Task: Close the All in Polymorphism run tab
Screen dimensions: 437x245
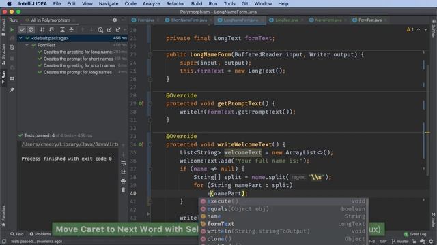Action: [74, 20]
